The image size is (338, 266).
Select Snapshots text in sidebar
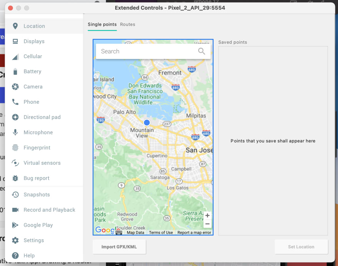pyautogui.click(x=36, y=194)
